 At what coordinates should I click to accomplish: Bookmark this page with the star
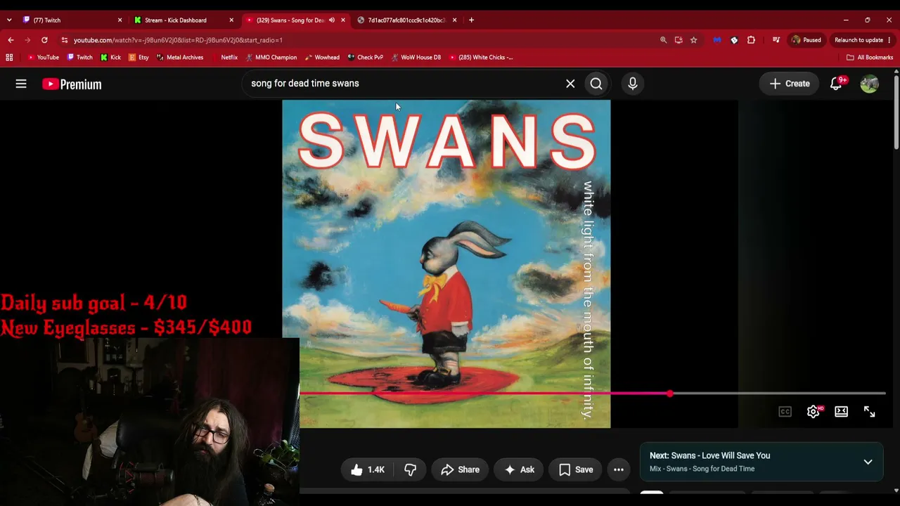tap(693, 40)
